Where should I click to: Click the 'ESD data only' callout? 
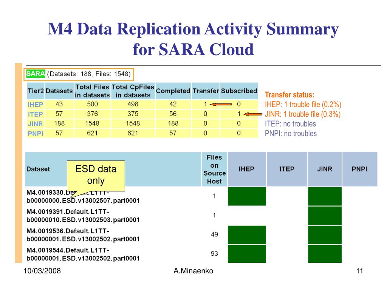tap(96, 175)
